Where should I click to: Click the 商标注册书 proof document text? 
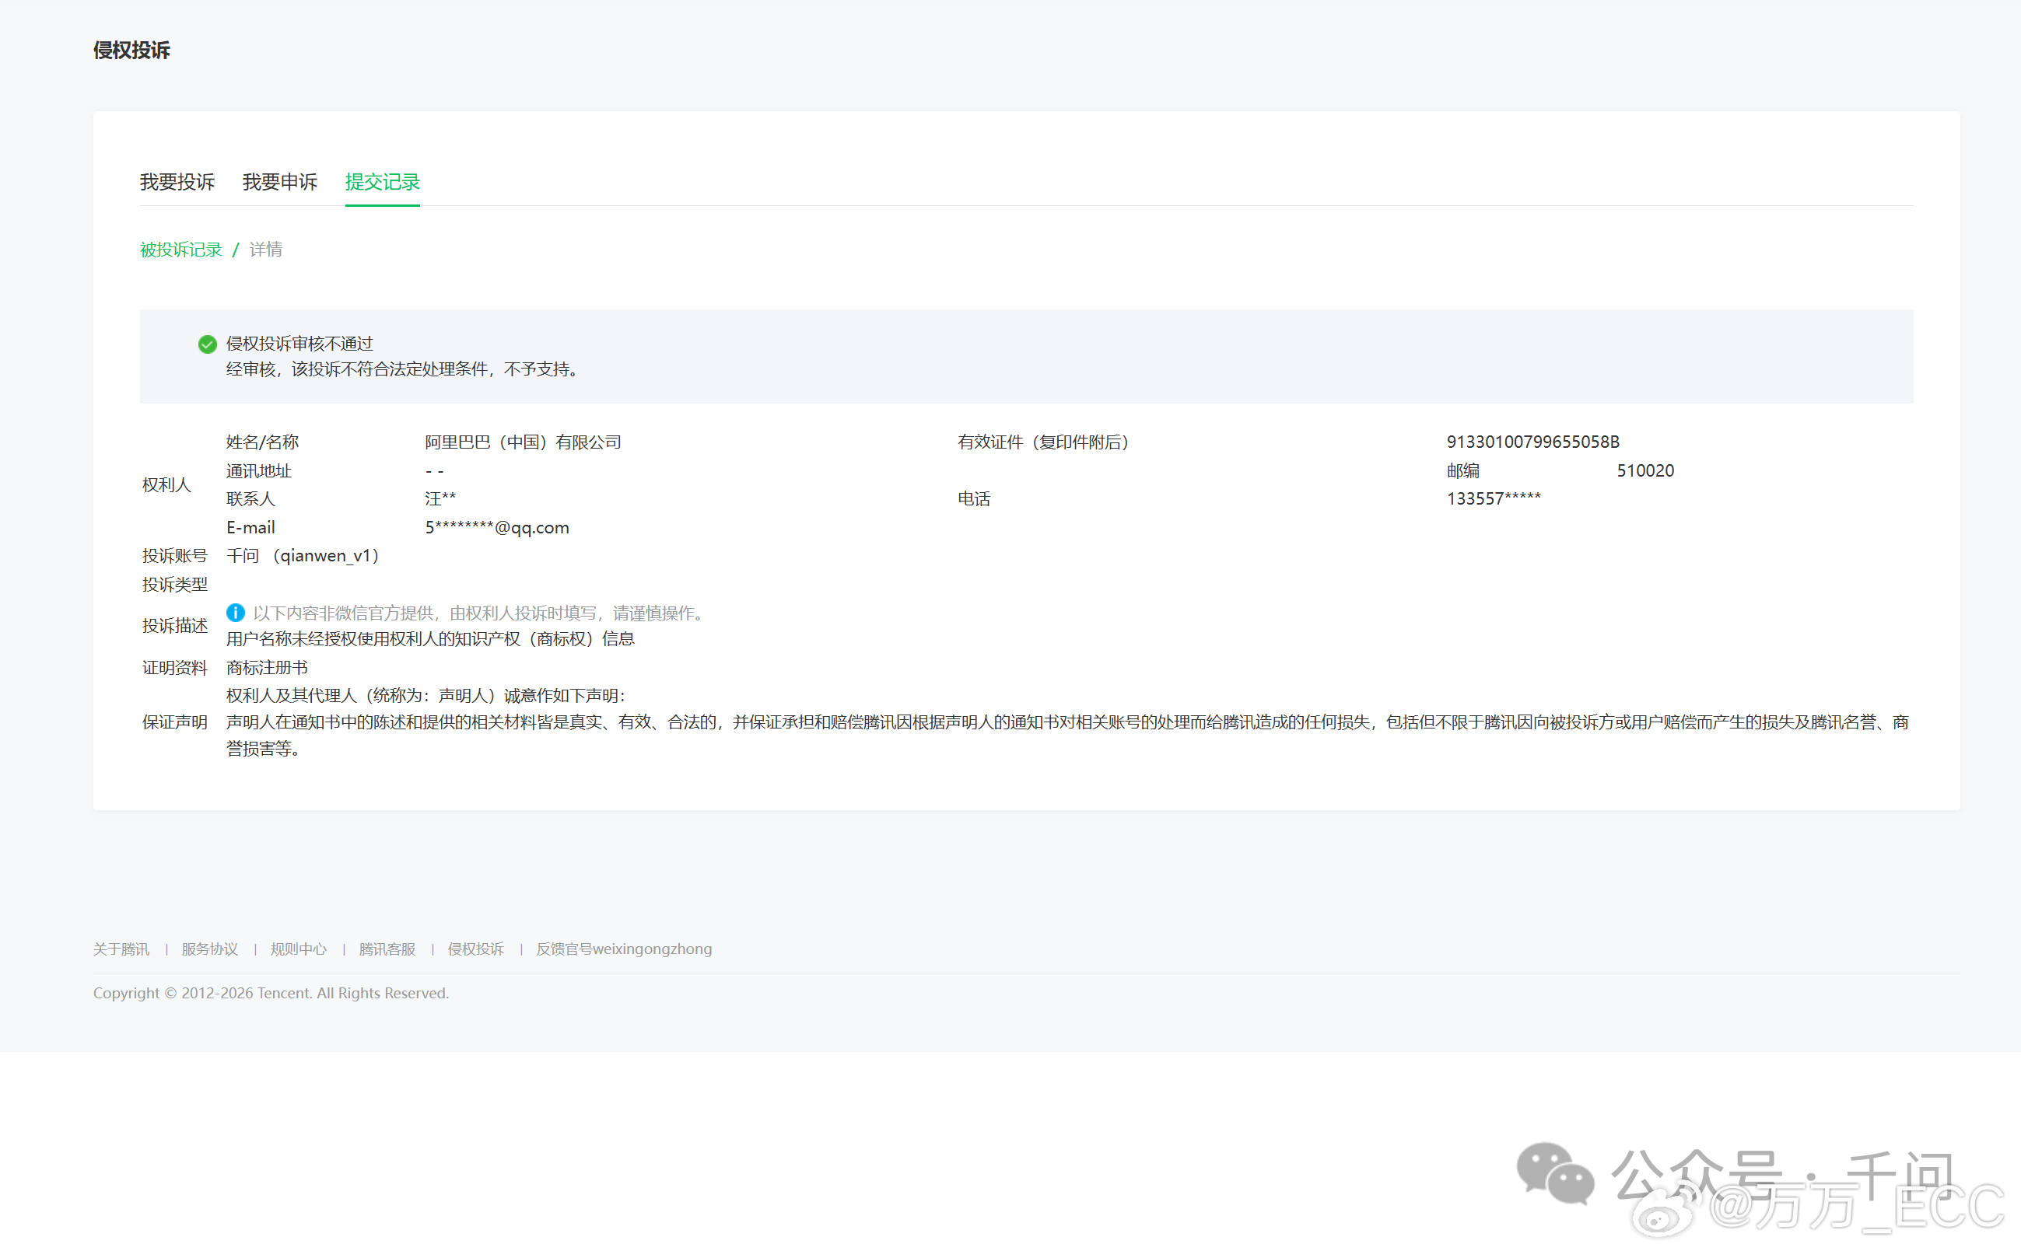click(x=267, y=668)
